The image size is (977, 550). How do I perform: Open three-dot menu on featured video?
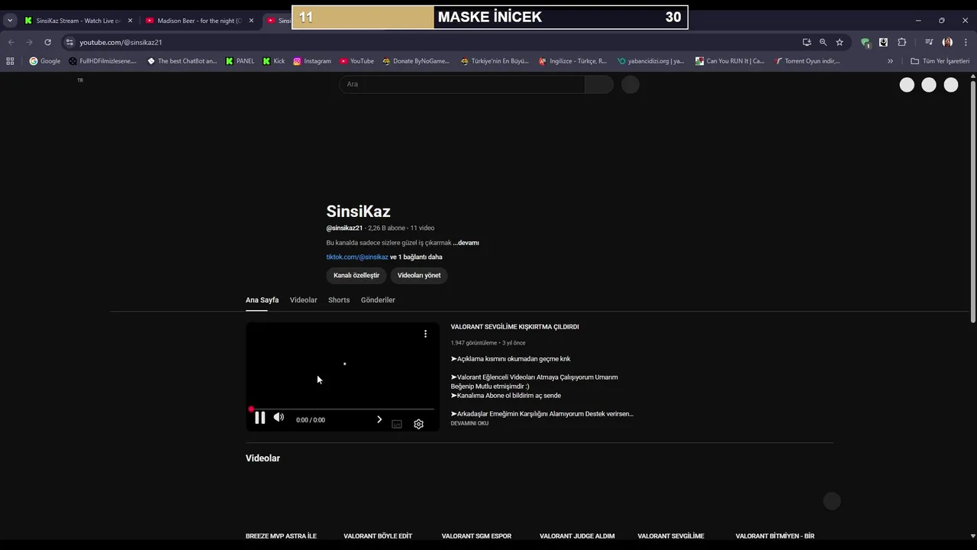click(x=425, y=334)
